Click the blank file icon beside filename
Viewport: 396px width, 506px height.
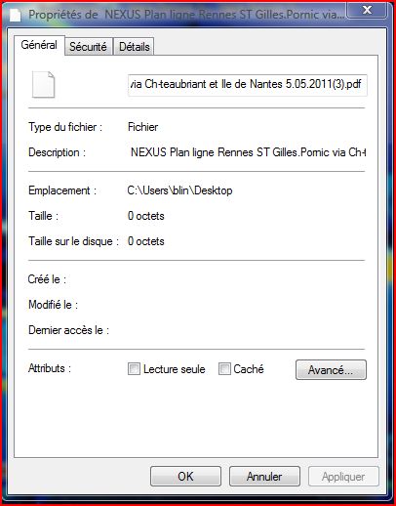(43, 84)
